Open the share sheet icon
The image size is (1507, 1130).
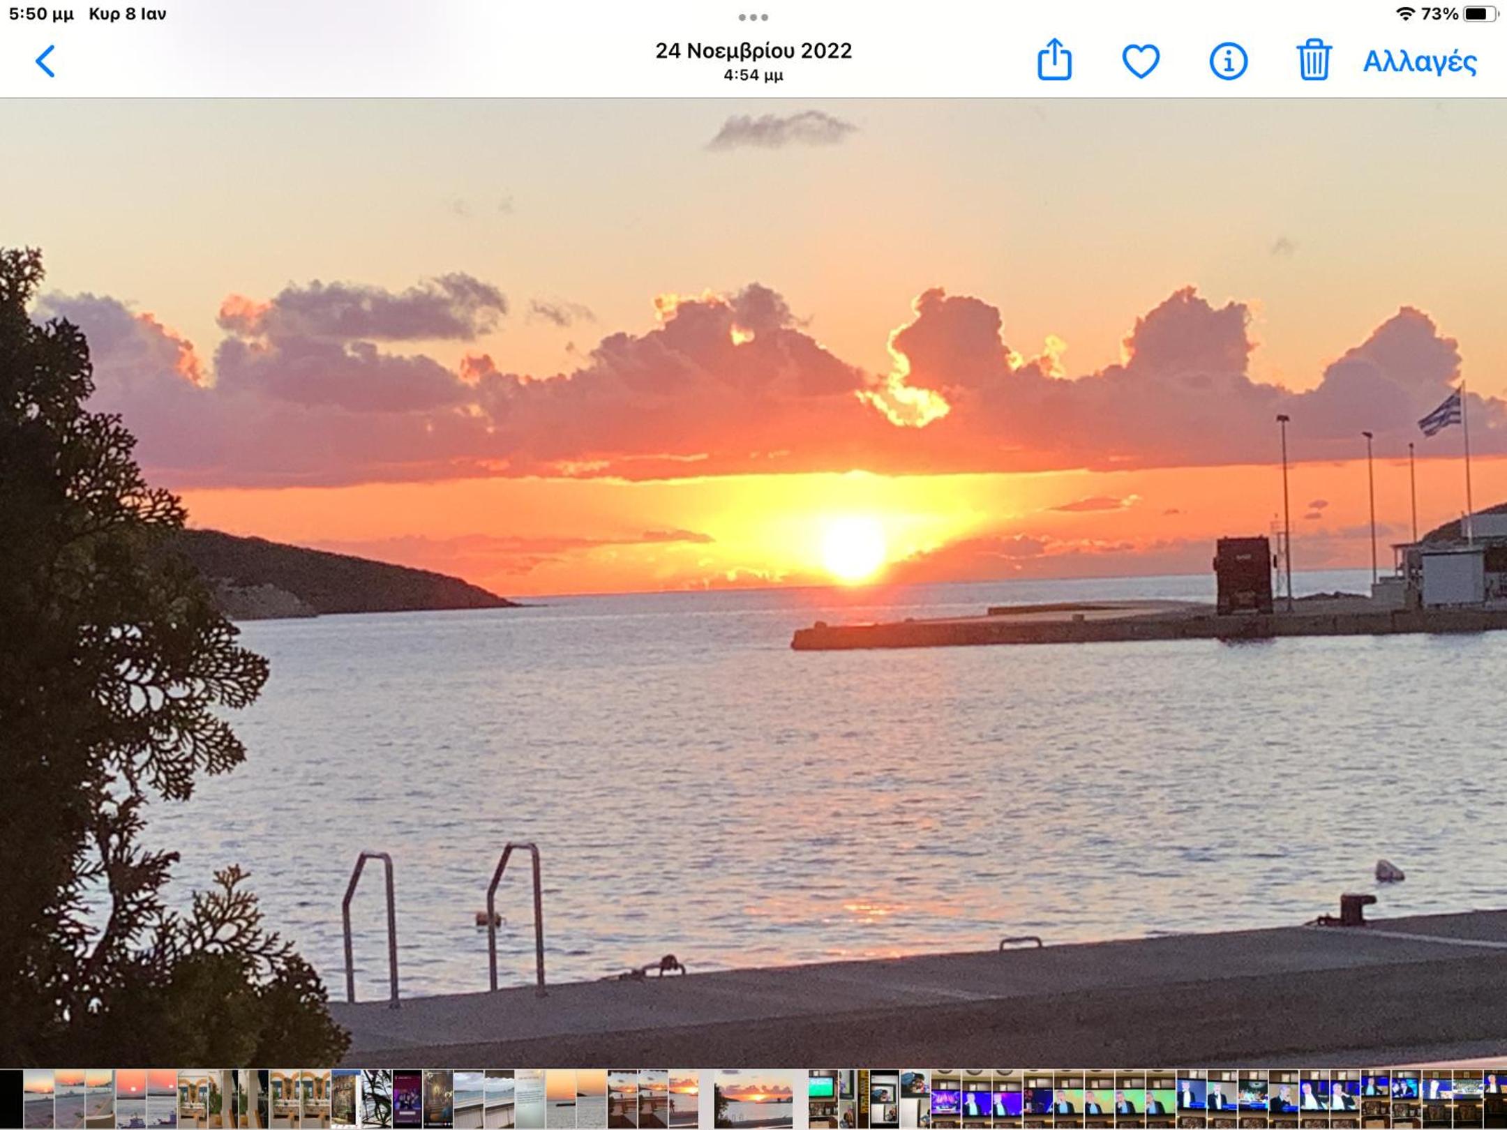(1054, 60)
